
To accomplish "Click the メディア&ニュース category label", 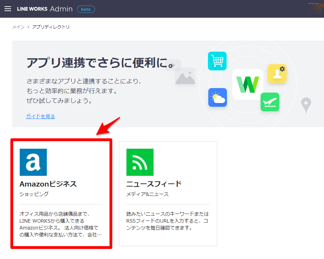I will (148, 194).
